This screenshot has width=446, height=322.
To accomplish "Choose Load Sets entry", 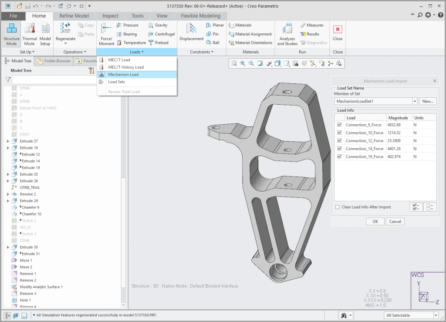I will 137,82.
